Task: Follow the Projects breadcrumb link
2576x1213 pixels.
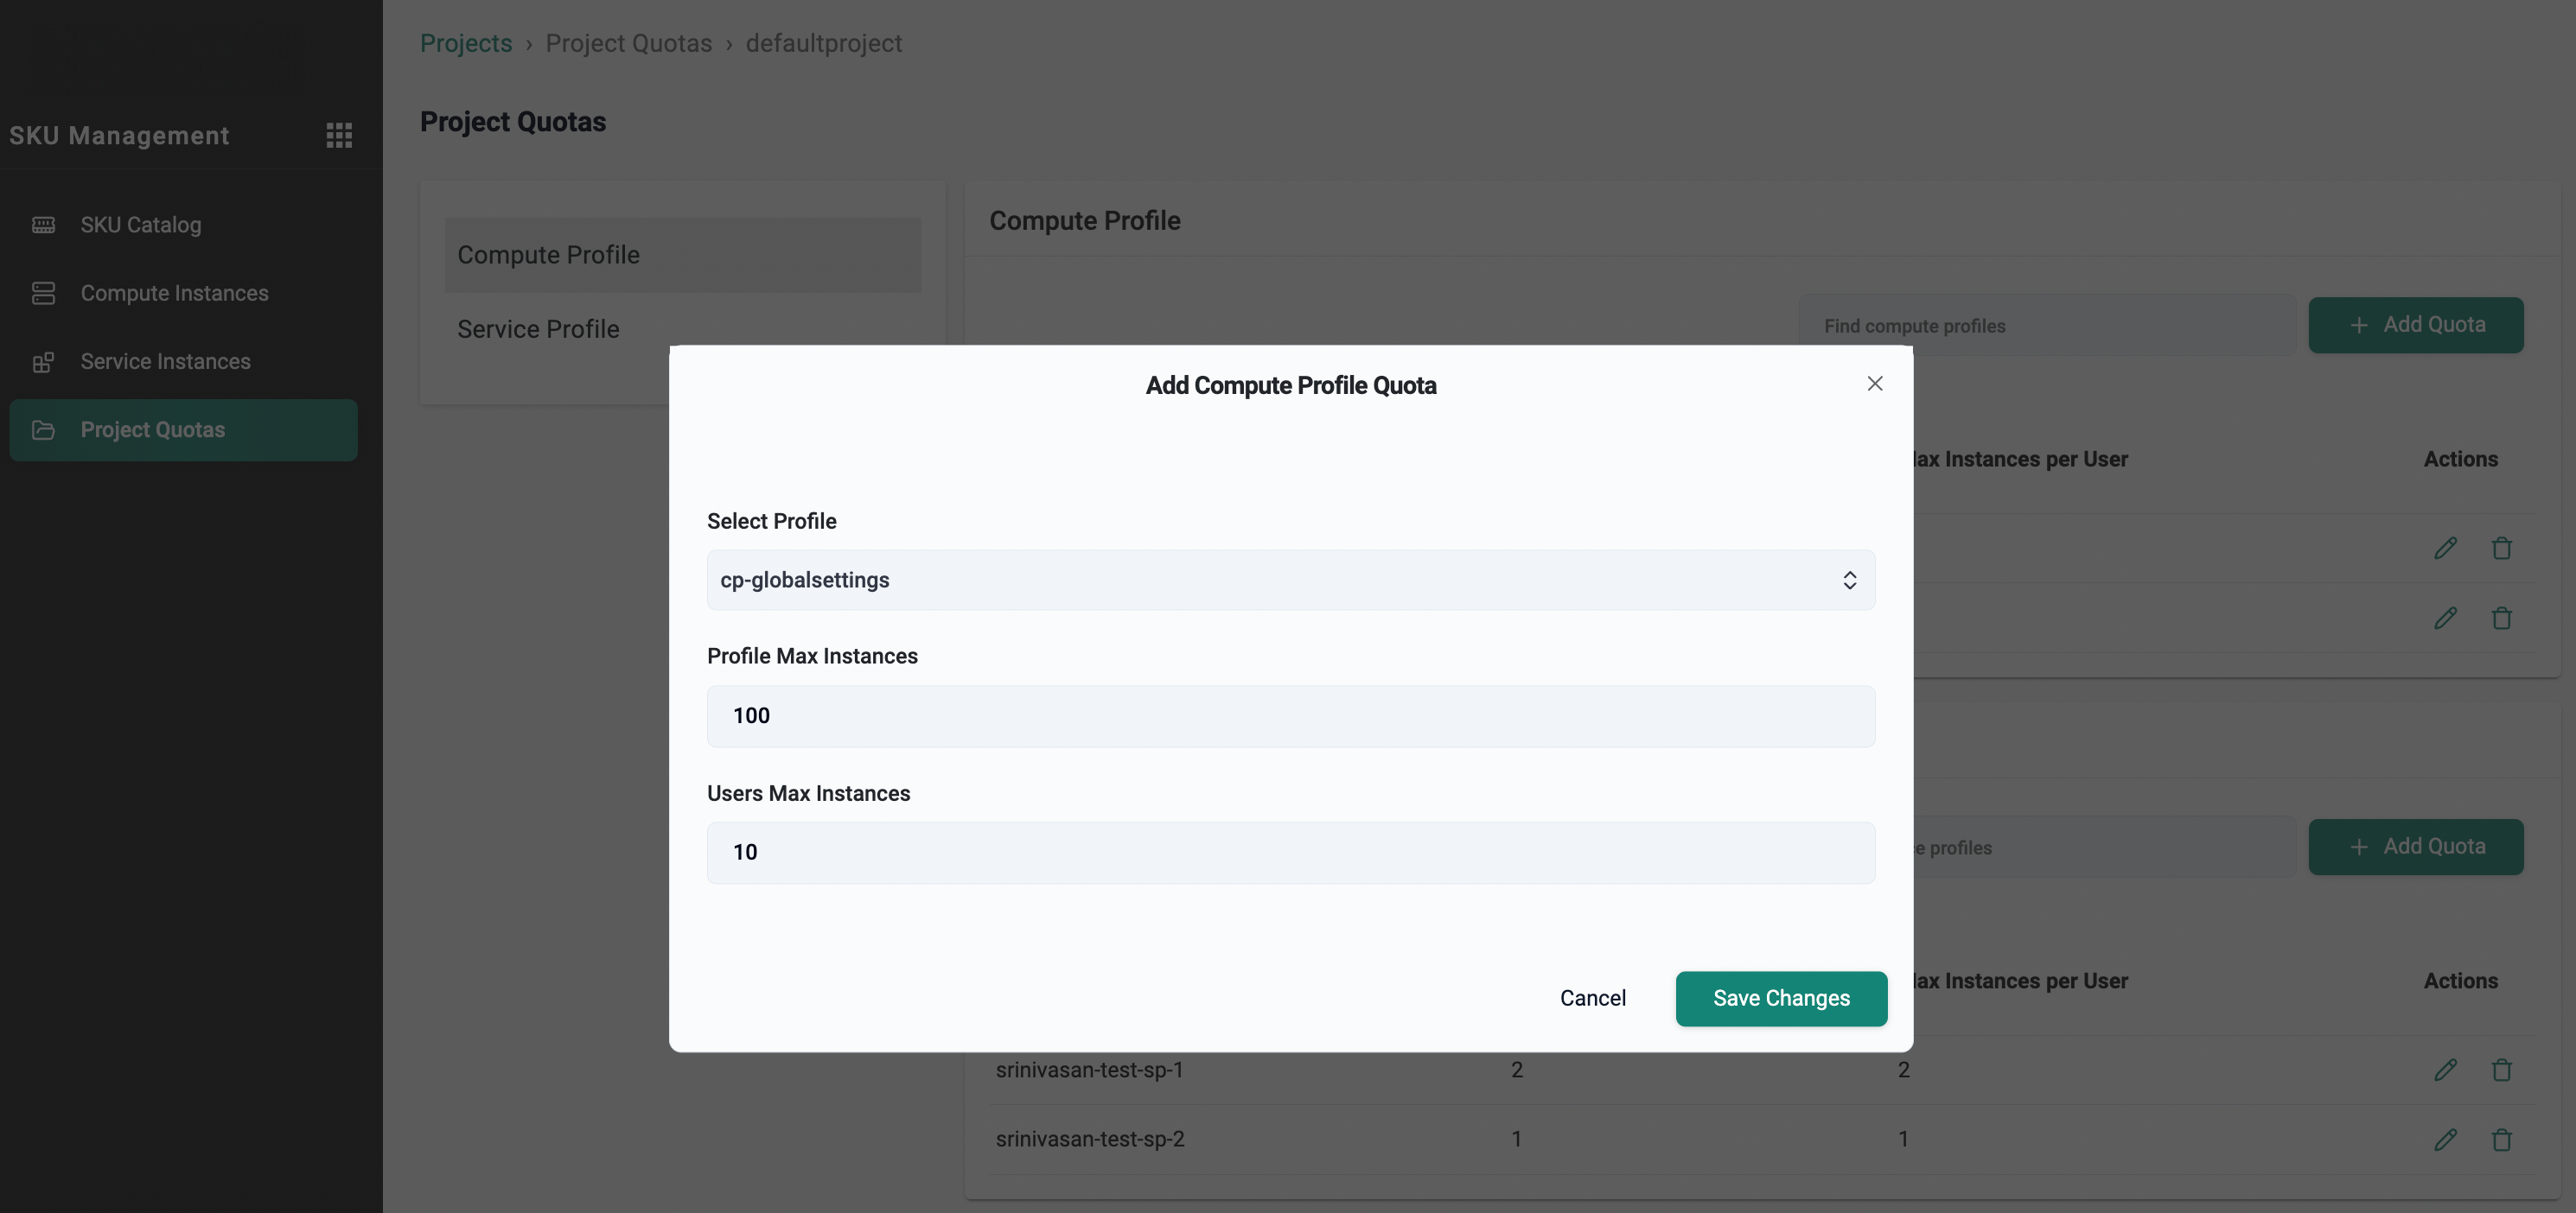Action: [x=465, y=43]
